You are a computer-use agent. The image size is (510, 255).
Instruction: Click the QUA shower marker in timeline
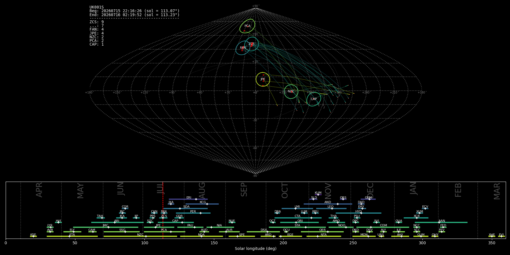click(398, 222)
